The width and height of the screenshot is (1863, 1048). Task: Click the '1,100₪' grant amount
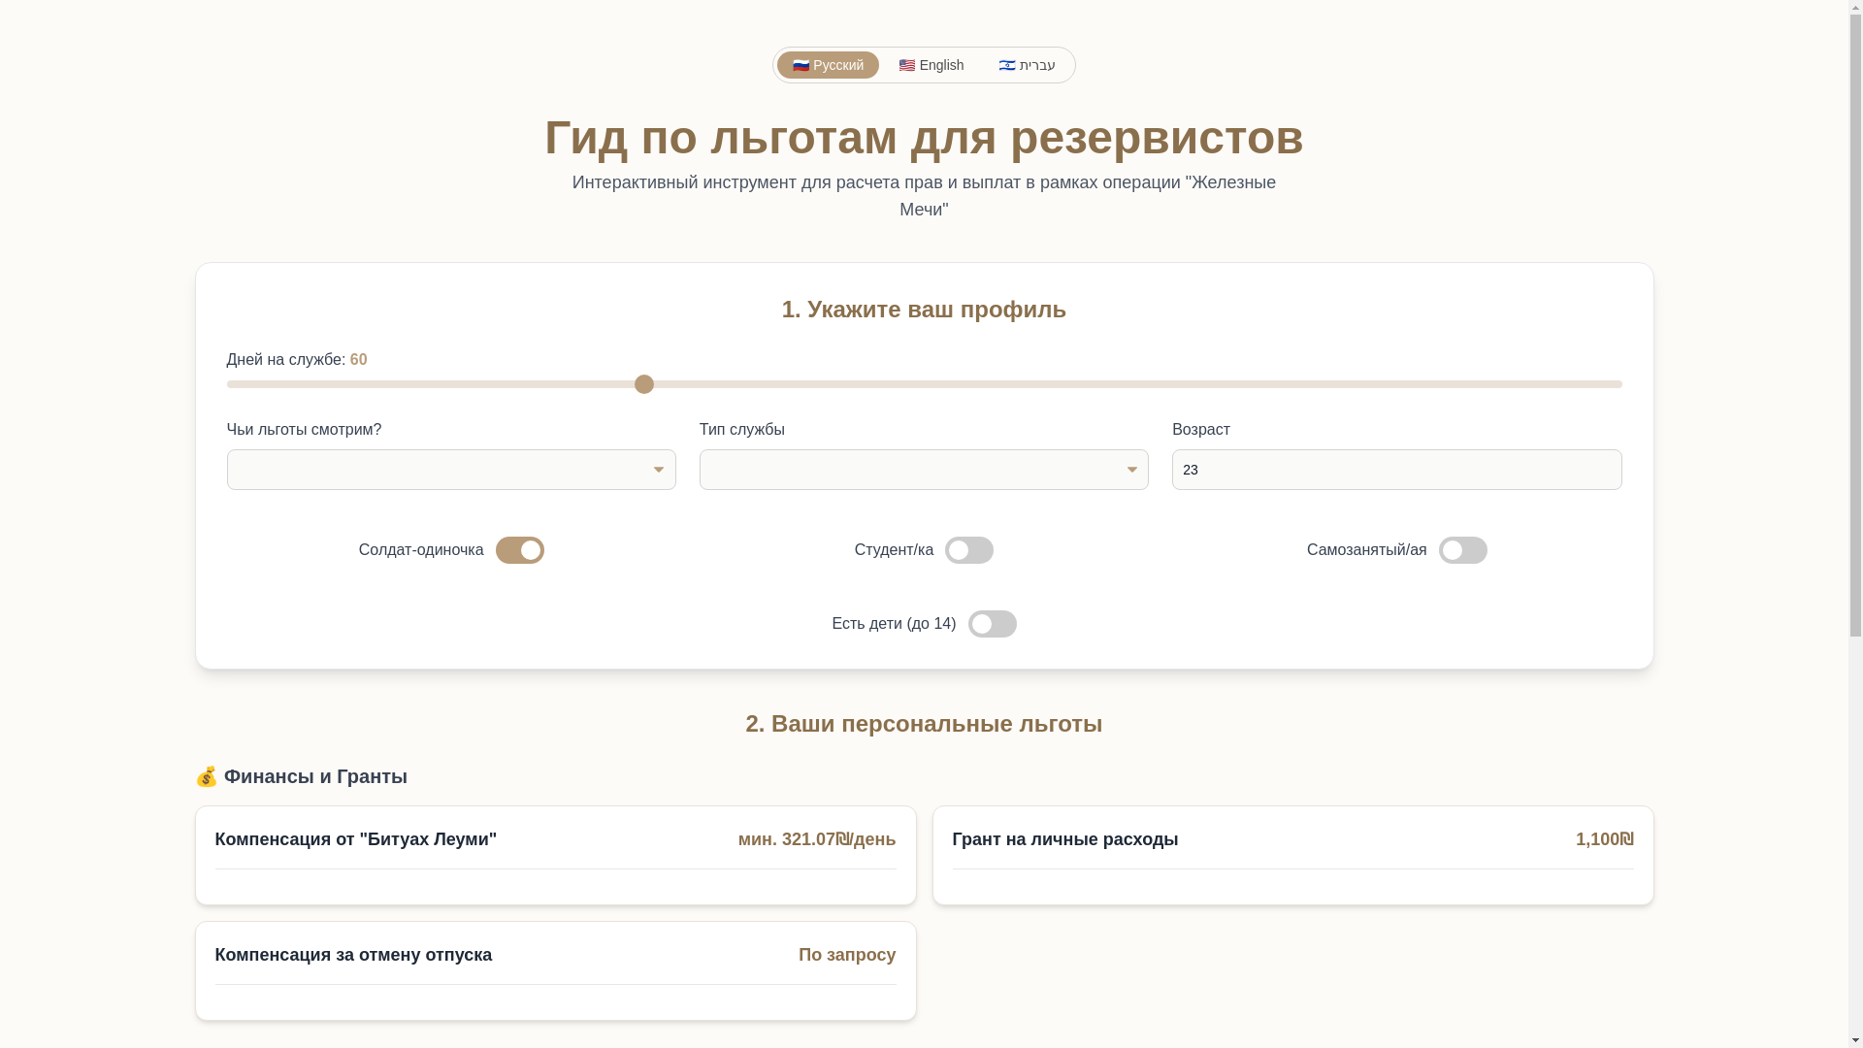pos(1605,839)
